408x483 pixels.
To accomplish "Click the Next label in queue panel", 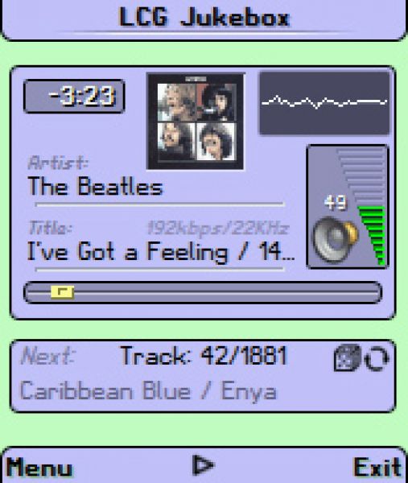I will [x=47, y=356].
